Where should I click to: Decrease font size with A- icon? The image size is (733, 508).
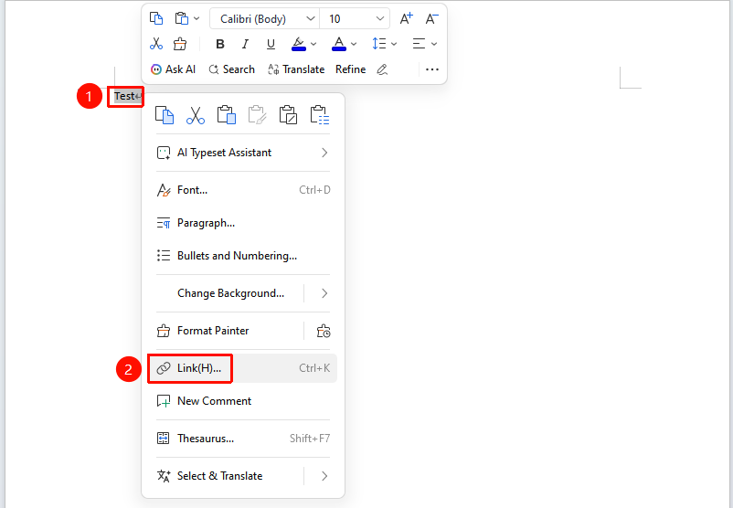431,18
